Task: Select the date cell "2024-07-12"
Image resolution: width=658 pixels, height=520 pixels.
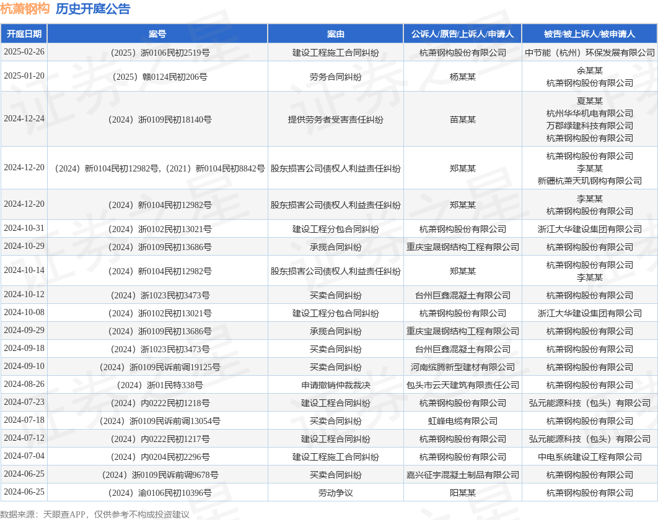Action: point(24,438)
